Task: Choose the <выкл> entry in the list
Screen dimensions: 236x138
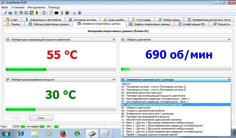Action: [126, 84]
